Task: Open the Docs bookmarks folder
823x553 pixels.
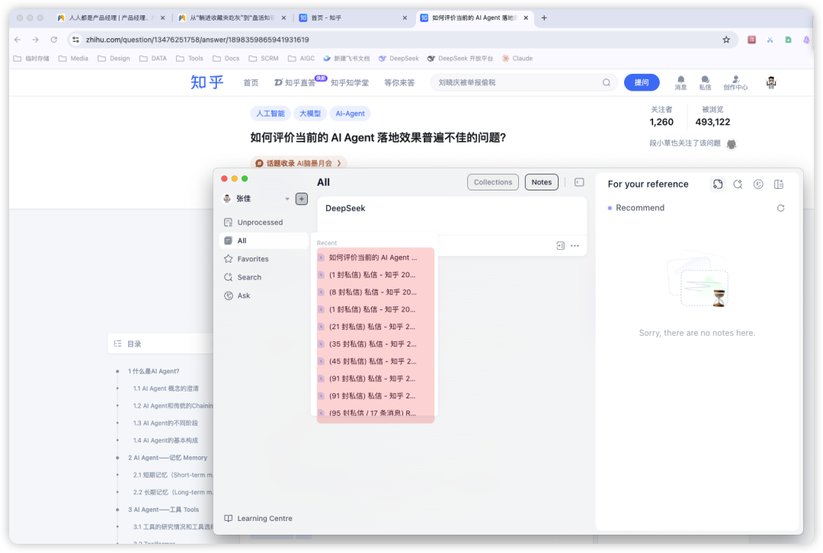Action: point(226,58)
